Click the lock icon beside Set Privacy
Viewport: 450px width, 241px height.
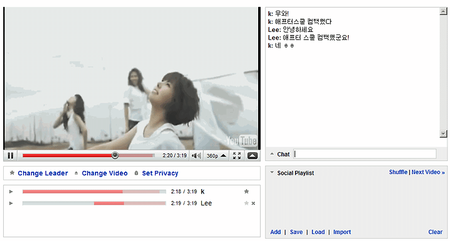click(136, 173)
